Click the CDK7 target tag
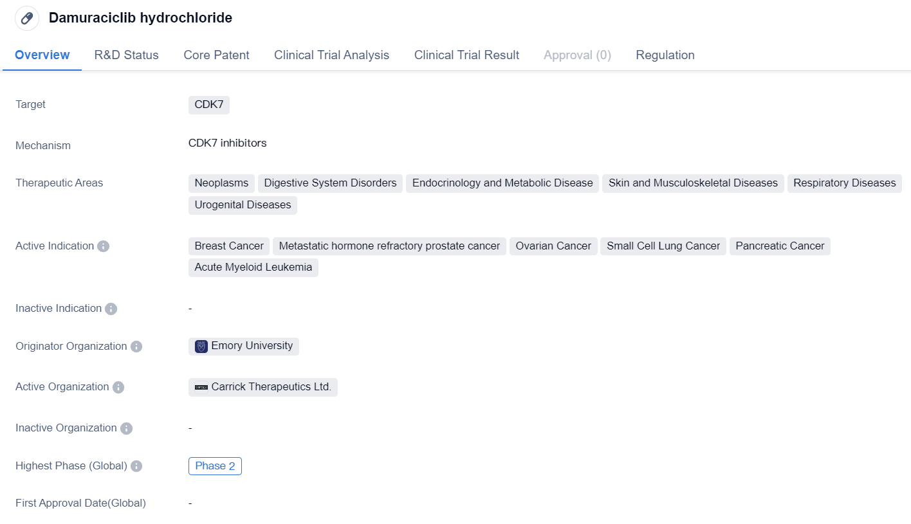Viewport: 911px width, 524px height. (x=208, y=105)
